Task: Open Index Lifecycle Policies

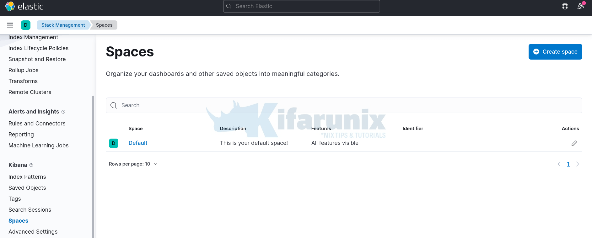Action: [38, 48]
